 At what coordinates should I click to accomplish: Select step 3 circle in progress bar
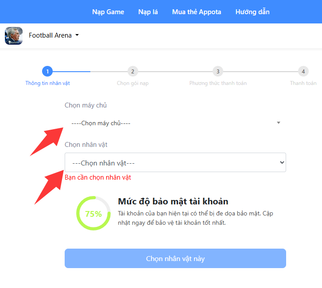click(x=218, y=71)
